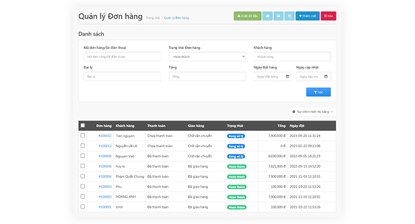Screen dimensions: 415x224
Task: Click the printer icon button
Action: 278,16
